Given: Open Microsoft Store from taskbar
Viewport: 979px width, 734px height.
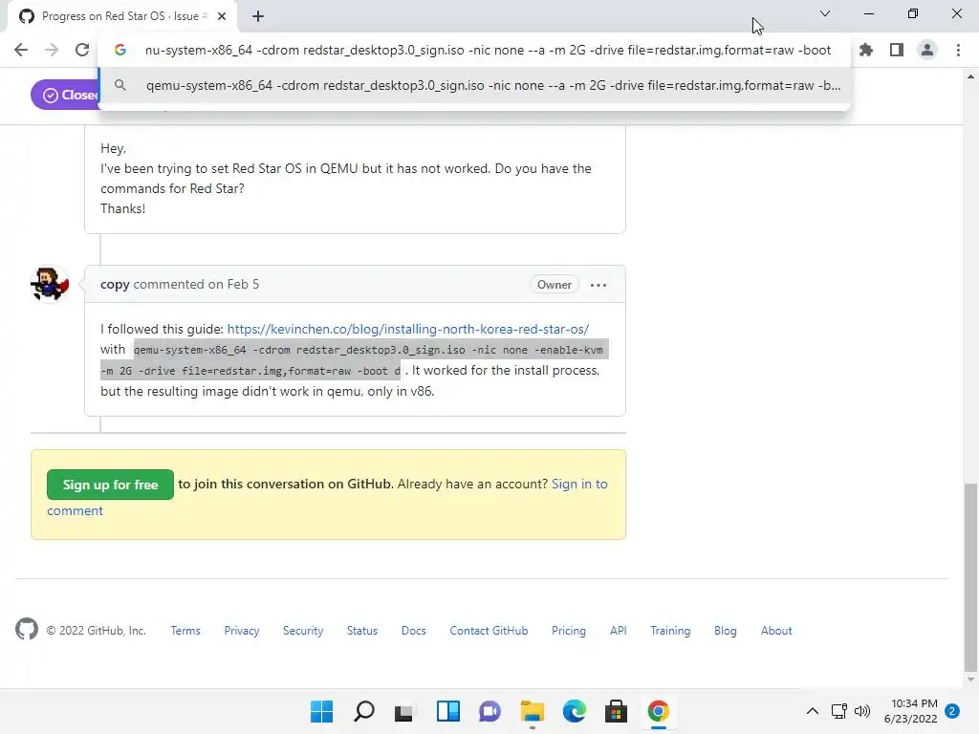Looking at the screenshot, I should tap(616, 711).
